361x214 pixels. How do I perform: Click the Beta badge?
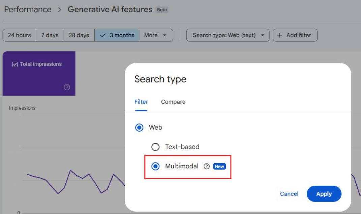(162, 10)
